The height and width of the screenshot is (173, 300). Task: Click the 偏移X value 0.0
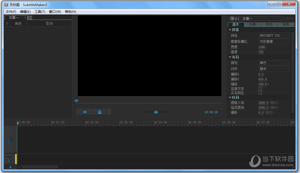261,74
